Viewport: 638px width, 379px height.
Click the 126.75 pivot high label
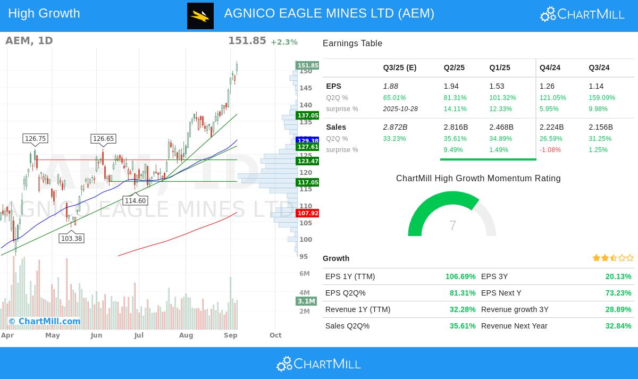coord(36,139)
